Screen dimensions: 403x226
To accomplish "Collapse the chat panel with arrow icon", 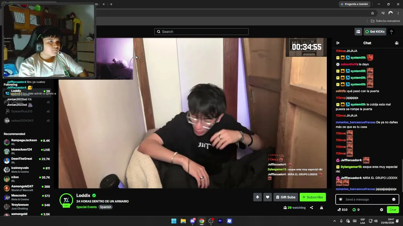I will click(x=338, y=43).
